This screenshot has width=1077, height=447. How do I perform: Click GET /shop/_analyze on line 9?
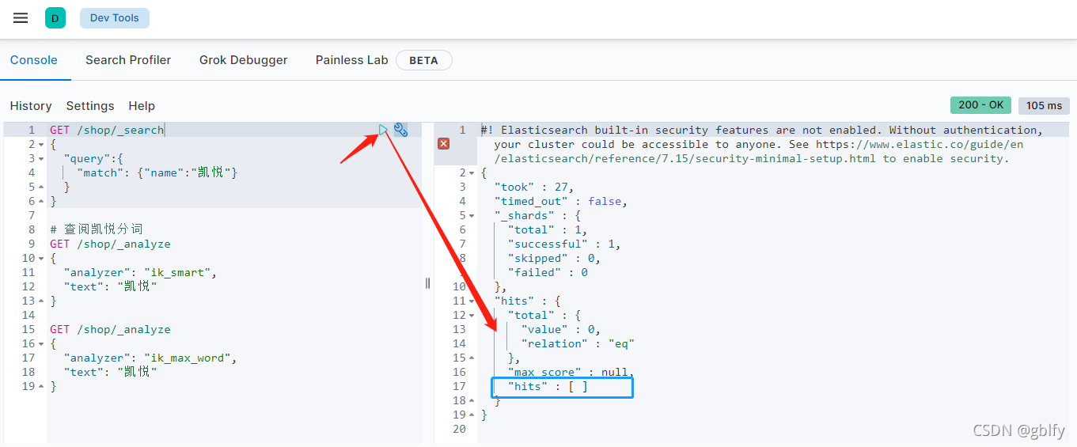pos(110,244)
